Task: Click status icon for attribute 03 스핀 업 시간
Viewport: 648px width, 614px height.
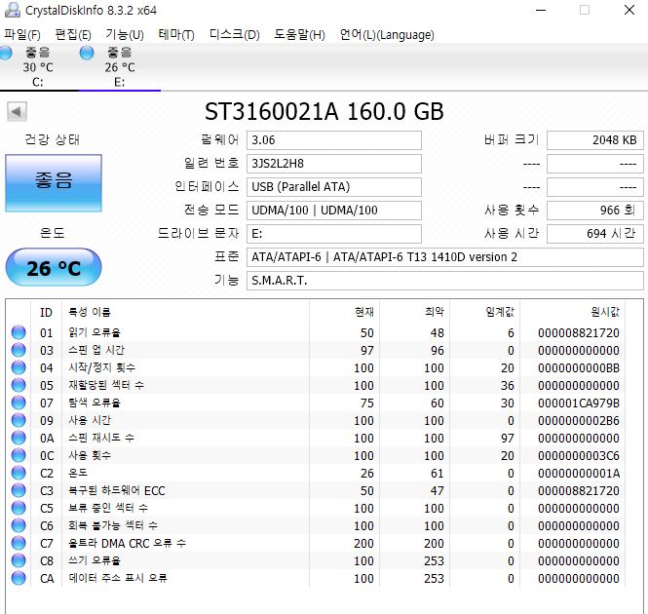Action: (x=19, y=350)
